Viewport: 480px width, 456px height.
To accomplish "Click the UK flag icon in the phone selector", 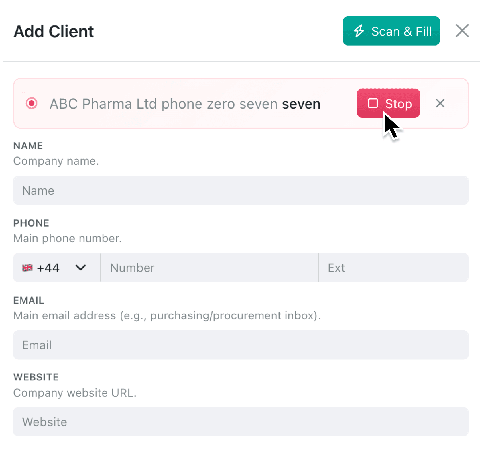I will pyautogui.click(x=28, y=267).
